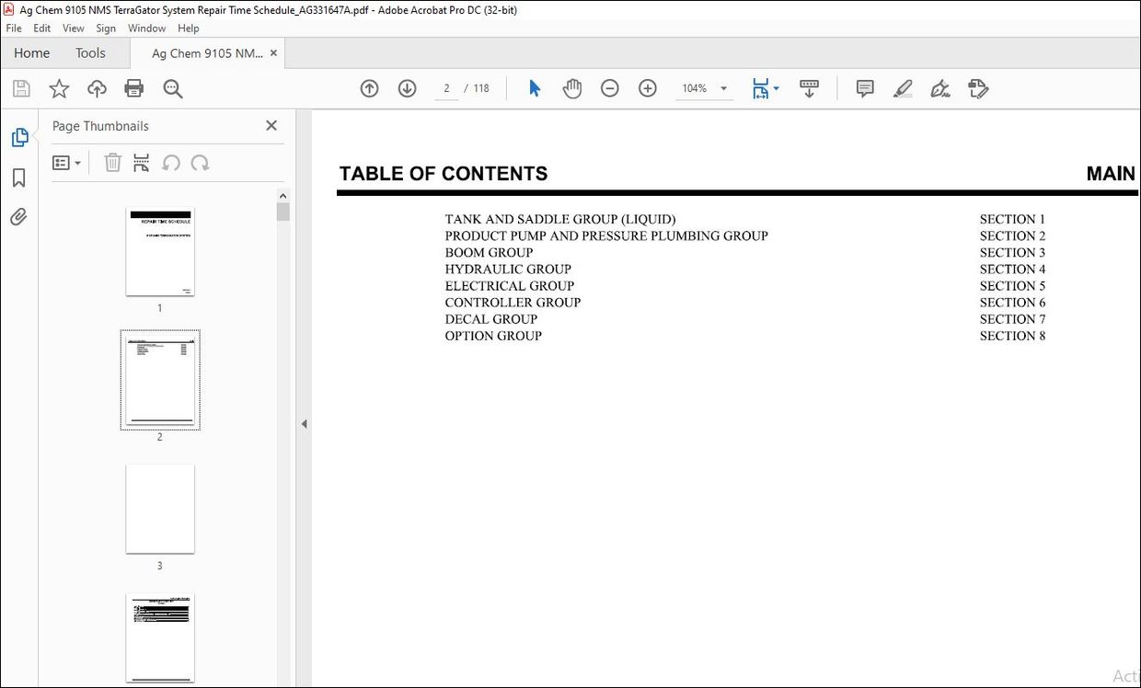
Task: Switch to the Tools tab
Action: tap(89, 52)
